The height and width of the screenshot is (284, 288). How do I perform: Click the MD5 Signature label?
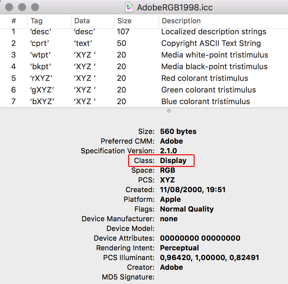128,277
